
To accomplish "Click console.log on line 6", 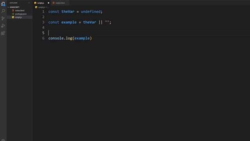I will [x=60, y=38].
